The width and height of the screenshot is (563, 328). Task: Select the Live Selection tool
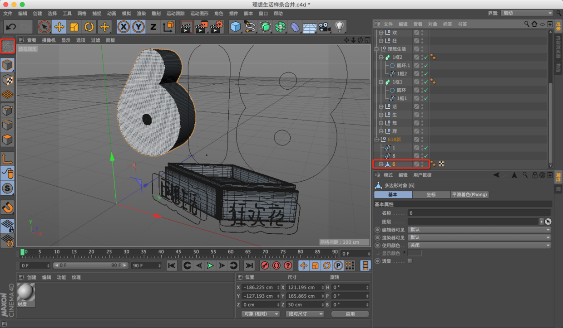[44, 27]
